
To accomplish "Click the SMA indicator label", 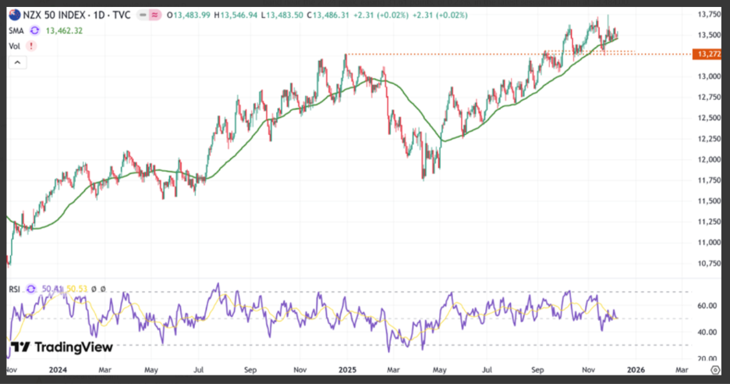I will tap(16, 30).
